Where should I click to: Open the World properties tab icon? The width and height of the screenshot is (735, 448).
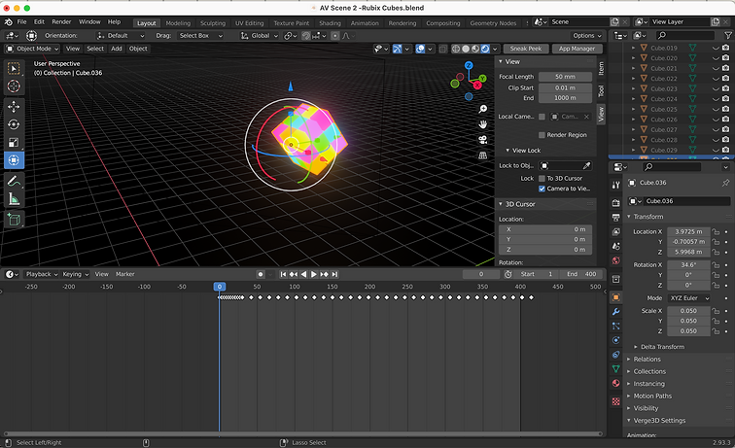(616, 260)
